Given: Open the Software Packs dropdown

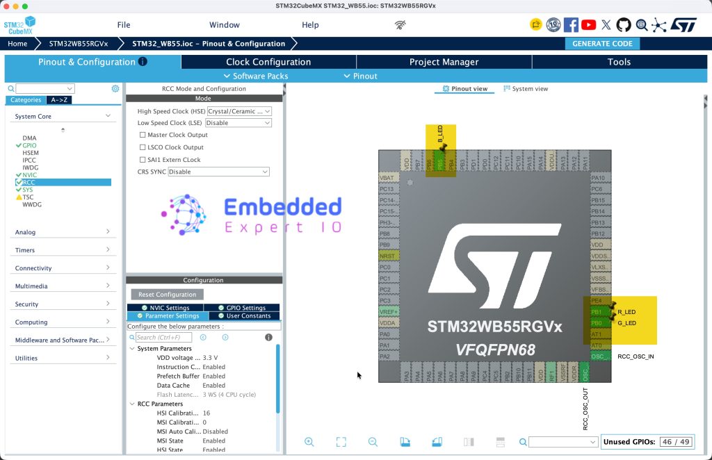Looking at the screenshot, I should (256, 76).
